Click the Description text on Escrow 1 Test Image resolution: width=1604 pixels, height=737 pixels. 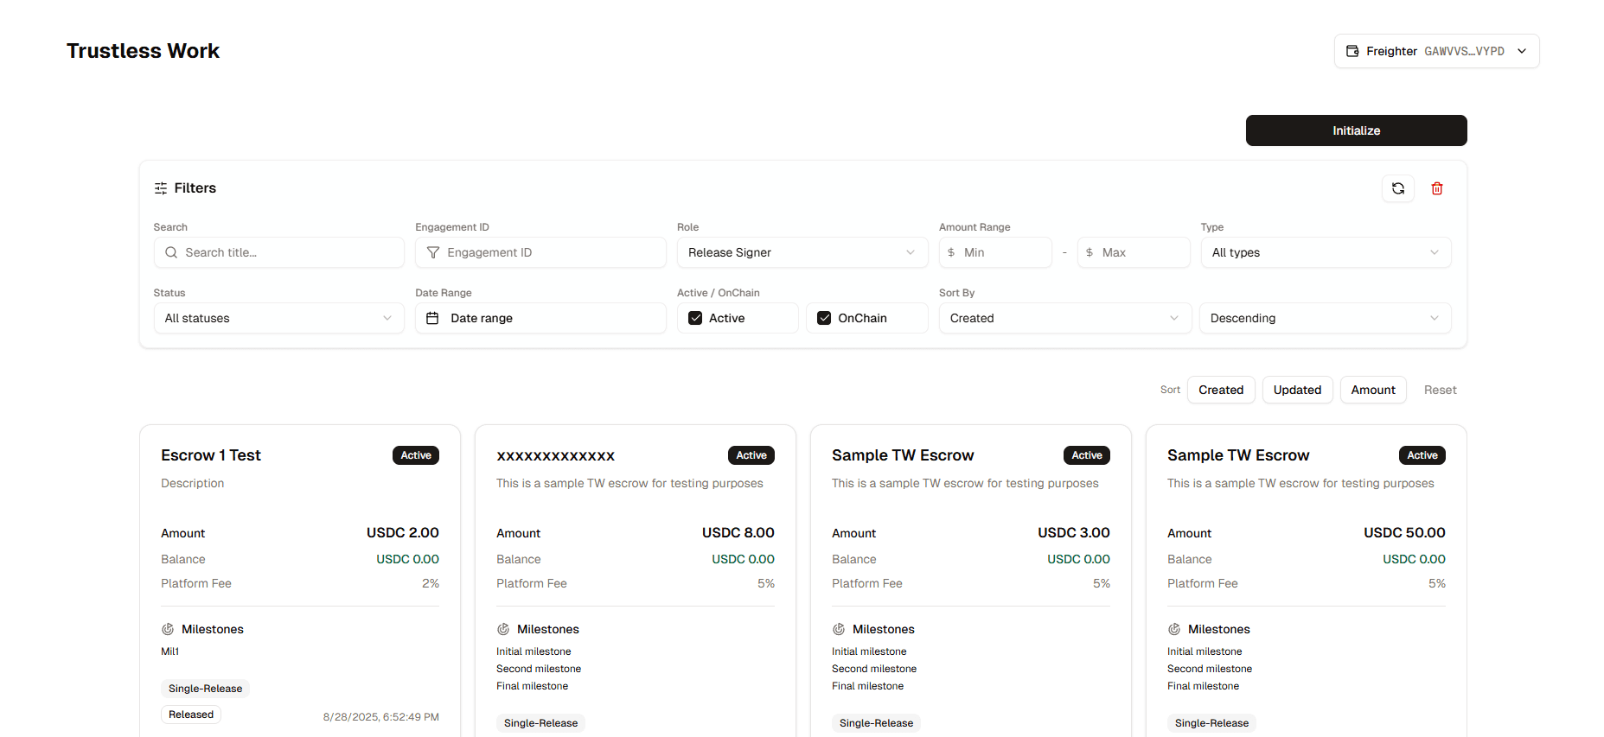(x=192, y=483)
